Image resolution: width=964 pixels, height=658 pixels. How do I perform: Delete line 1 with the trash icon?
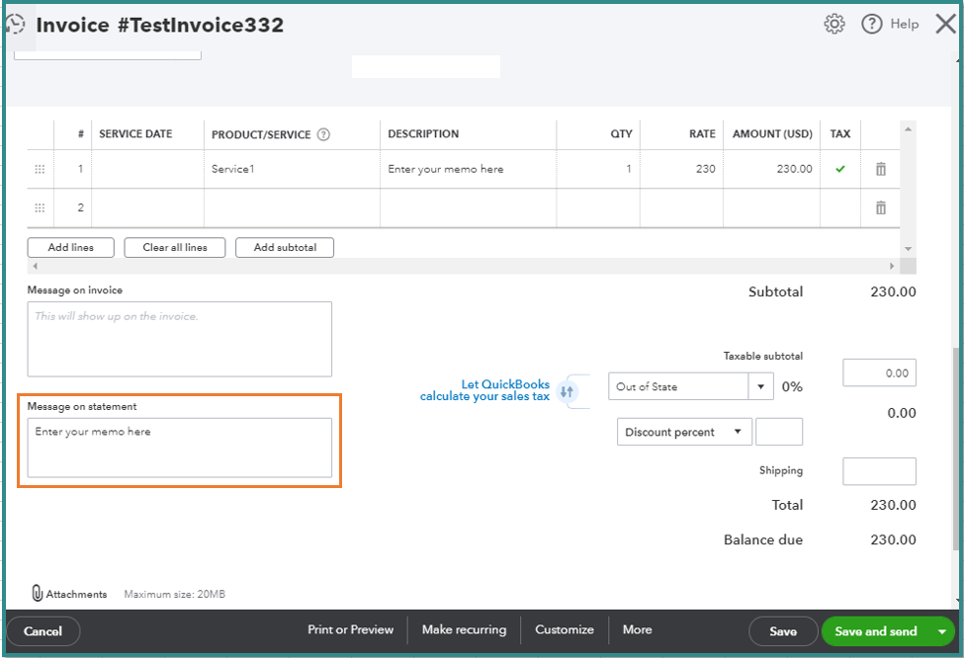[x=880, y=169]
